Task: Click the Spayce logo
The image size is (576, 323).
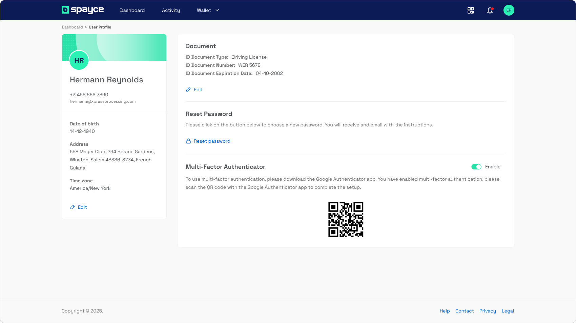Action: click(83, 10)
